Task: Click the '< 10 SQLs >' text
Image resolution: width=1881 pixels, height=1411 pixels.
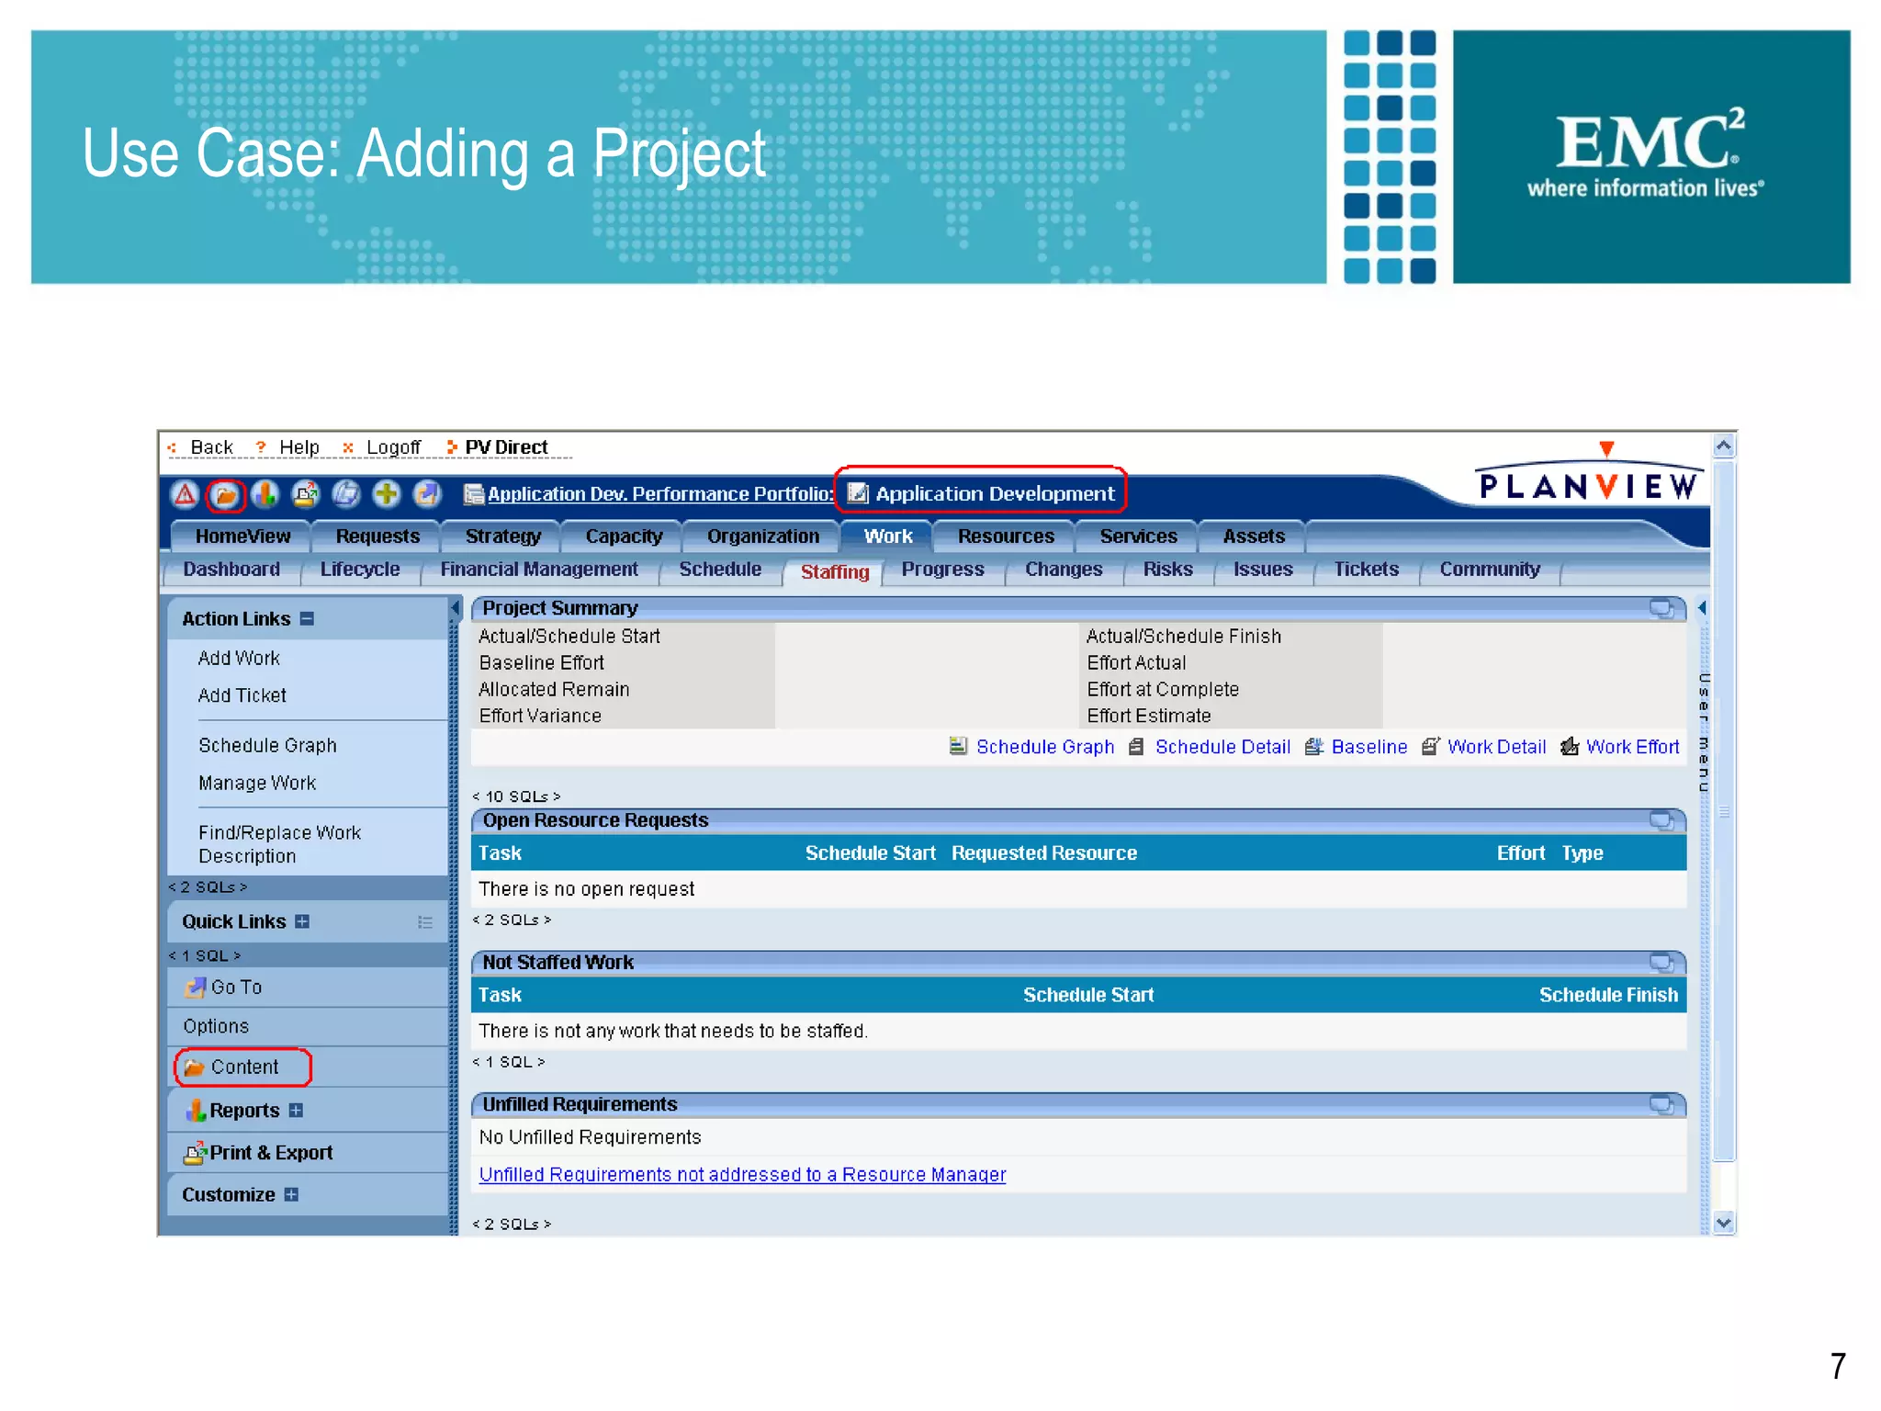Action: click(x=516, y=796)
